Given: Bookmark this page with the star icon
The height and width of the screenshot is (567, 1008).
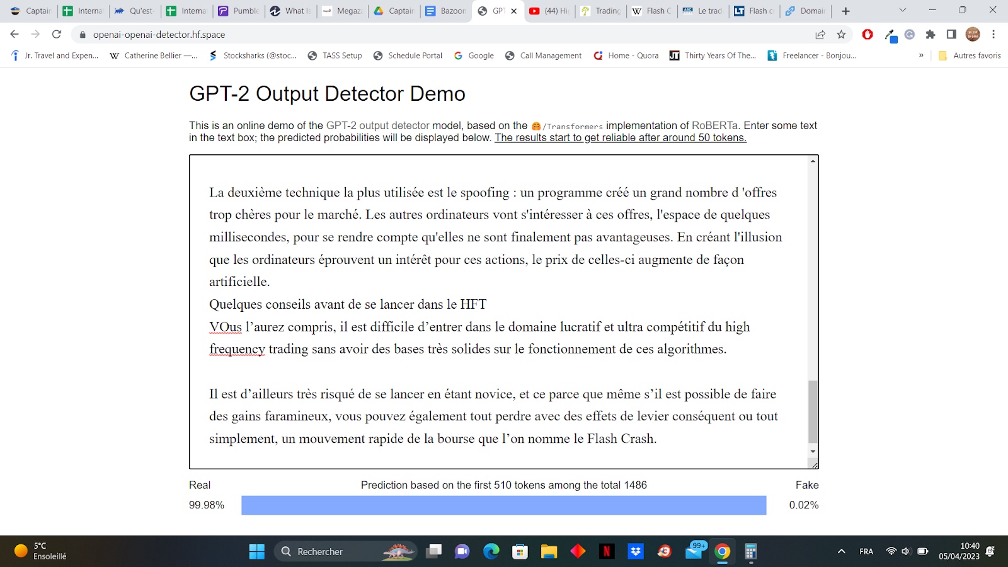Looking at the screenshot, I should 841,35.
